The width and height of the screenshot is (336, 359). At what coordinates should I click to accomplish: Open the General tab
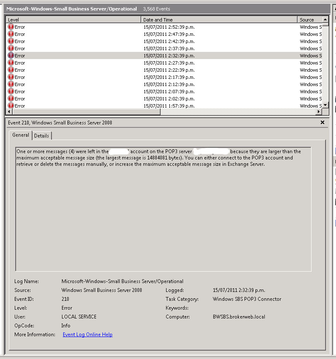point(21,135)
